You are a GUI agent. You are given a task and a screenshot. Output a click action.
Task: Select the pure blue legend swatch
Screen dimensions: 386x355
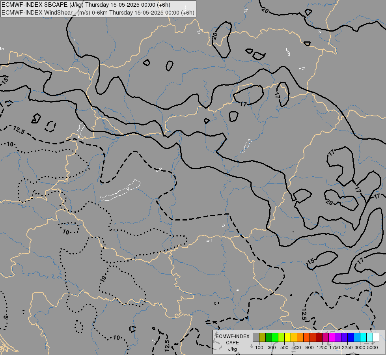click(x=351, y=337)
